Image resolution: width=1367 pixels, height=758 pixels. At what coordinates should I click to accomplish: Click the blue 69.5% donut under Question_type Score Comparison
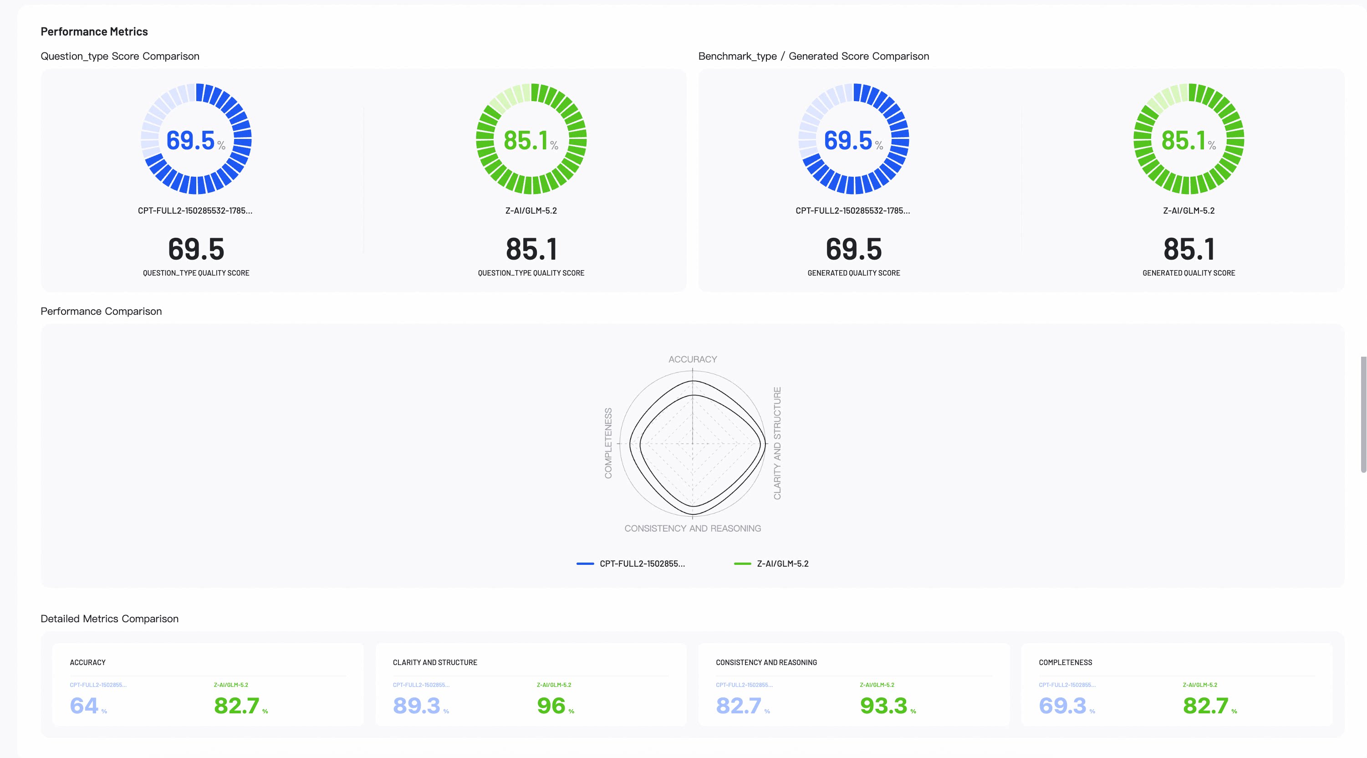(x=196, y=139)
